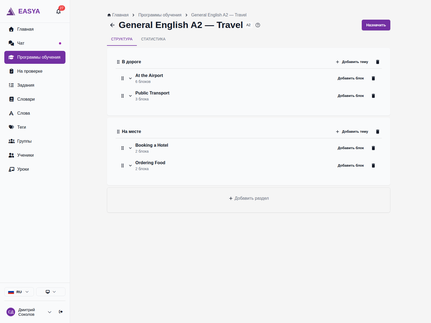Click the drag handle of "Ordering Food"

[x=123, y=166]
